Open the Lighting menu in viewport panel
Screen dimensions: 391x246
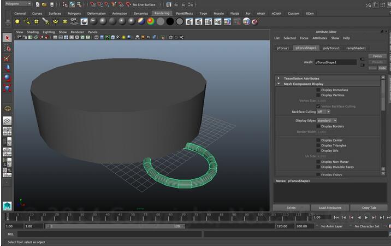[49, 32]
